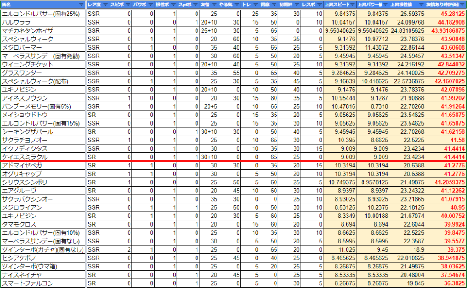Select the ツインターボ(ウマ箱) name cell
The width and height of the screenshot is (467, 288).
pyautogui.click(x=43, y=266)
